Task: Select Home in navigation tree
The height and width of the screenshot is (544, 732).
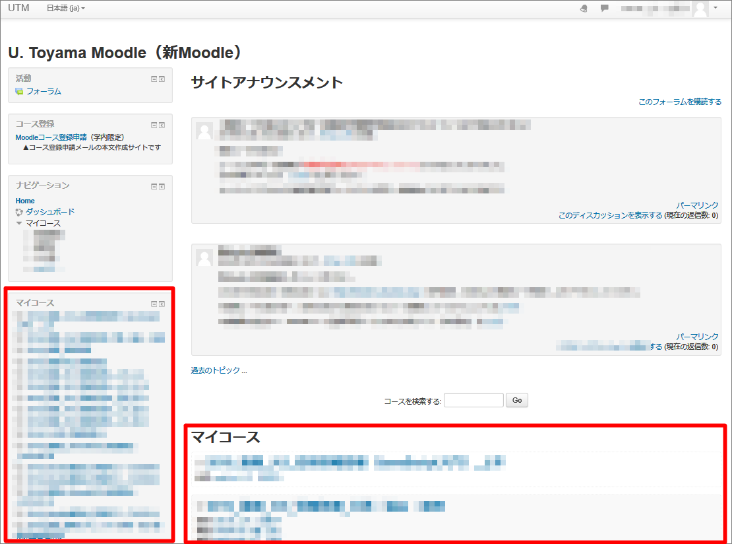Action: [25, 201]
